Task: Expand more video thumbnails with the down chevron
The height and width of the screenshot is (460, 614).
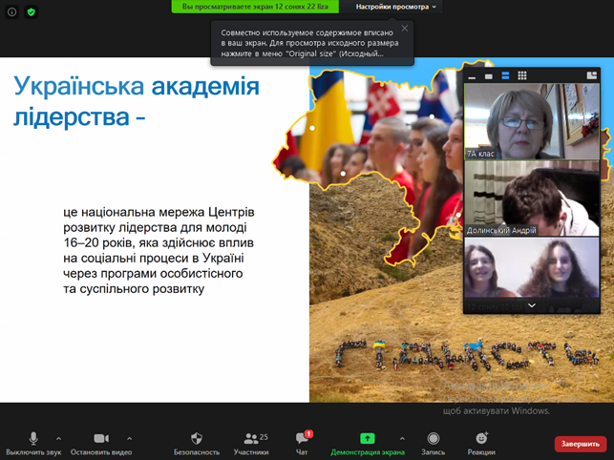Action: click(532, 305)
